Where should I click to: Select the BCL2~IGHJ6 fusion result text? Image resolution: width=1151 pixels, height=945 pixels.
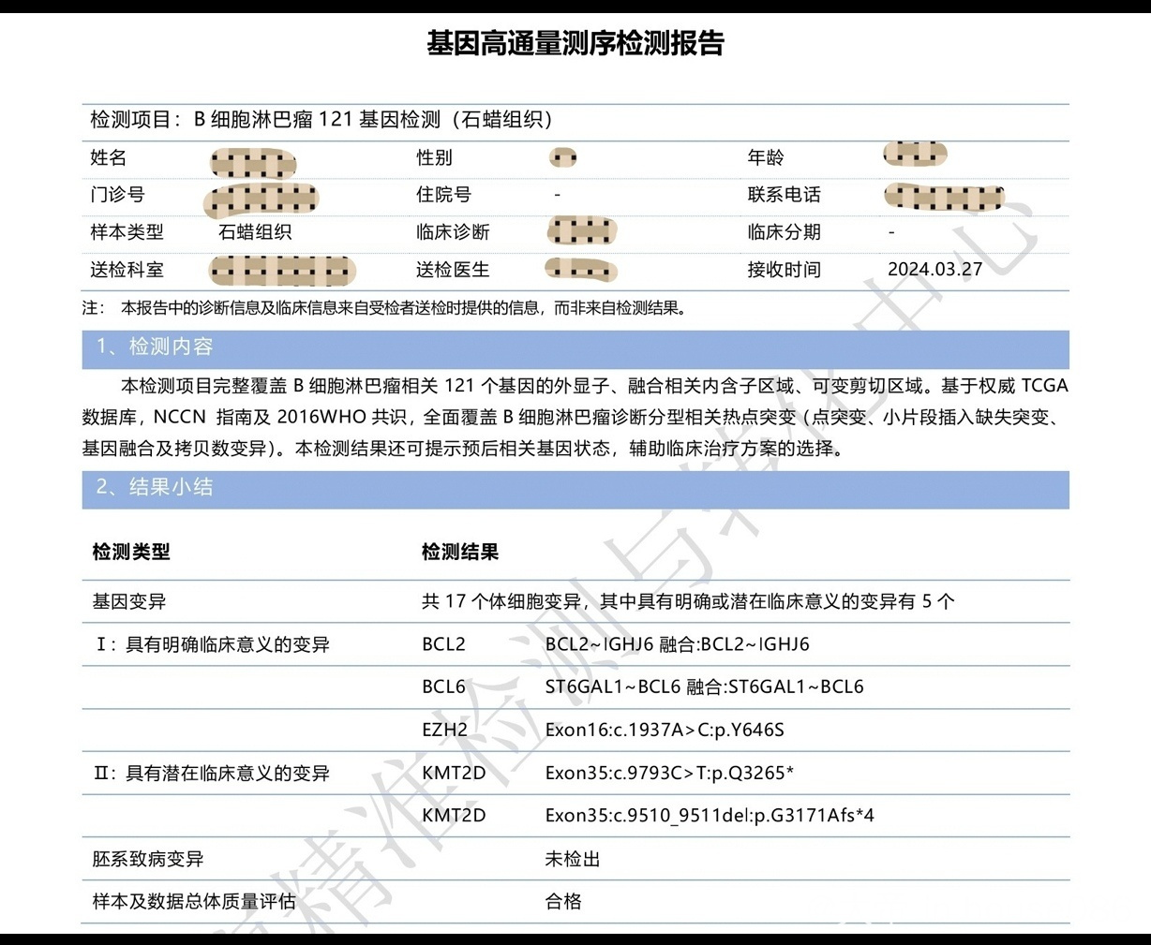tap(677, 644)
